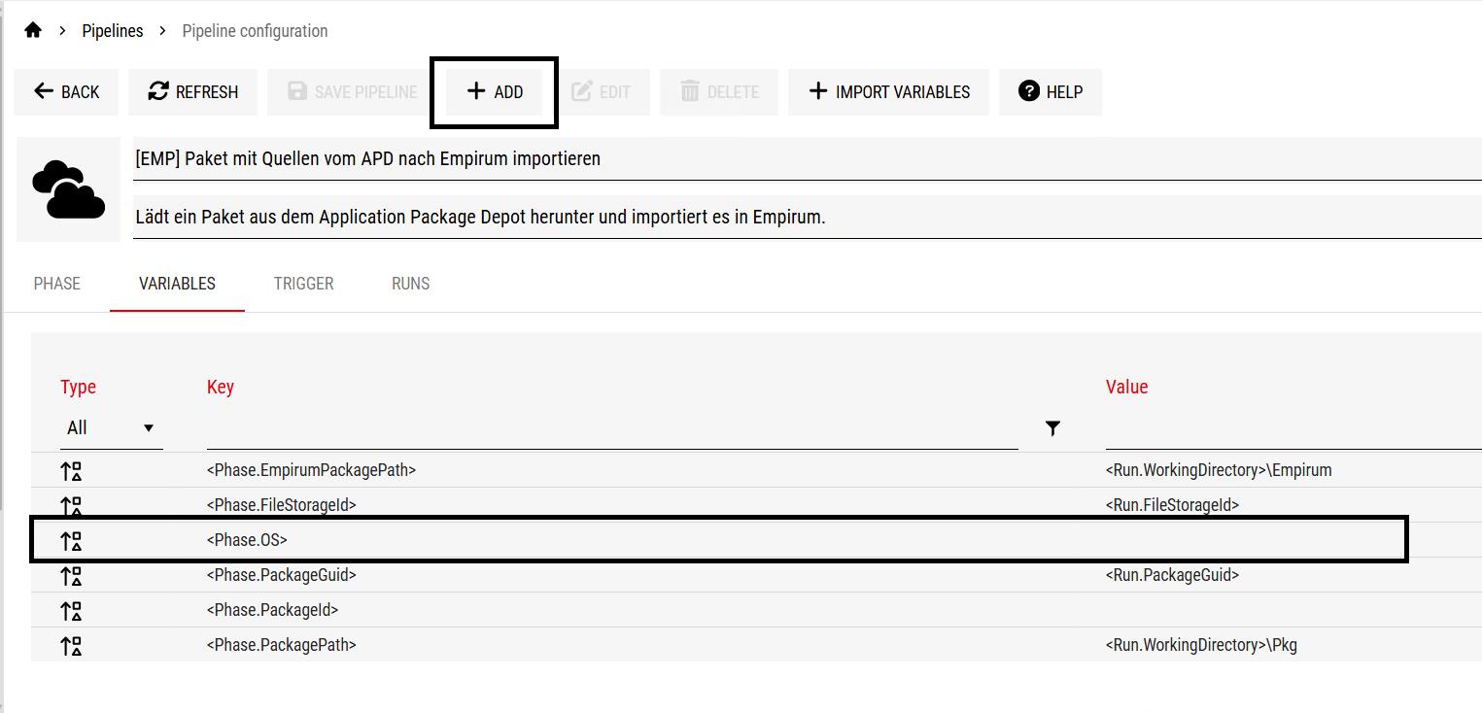This screenshot has width=1482, height=713.
Task: Click the cloud pipeline icon
Action: pos(68,189)
